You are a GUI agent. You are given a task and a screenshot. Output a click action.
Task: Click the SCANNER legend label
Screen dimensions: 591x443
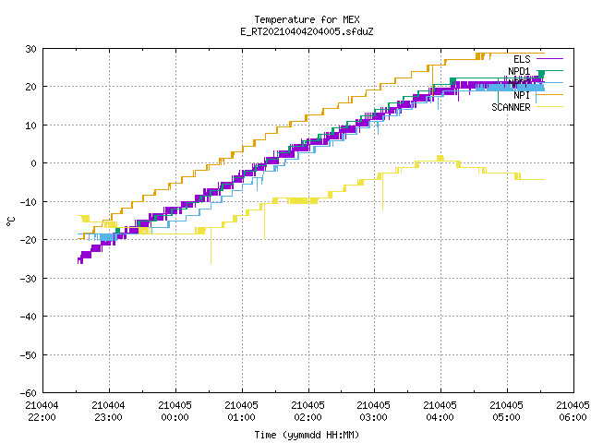[x=511, y=107]
